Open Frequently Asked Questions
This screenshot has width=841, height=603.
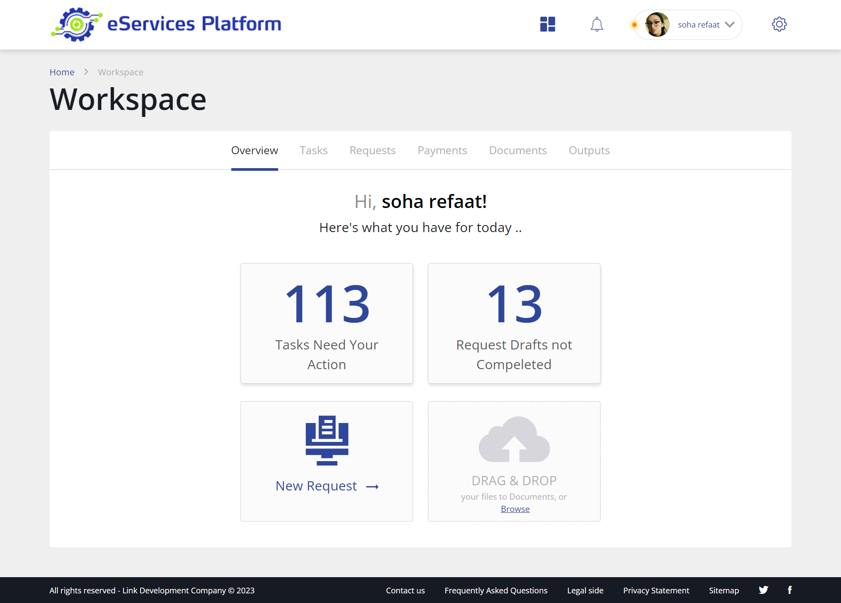click(x=495, y=590)
